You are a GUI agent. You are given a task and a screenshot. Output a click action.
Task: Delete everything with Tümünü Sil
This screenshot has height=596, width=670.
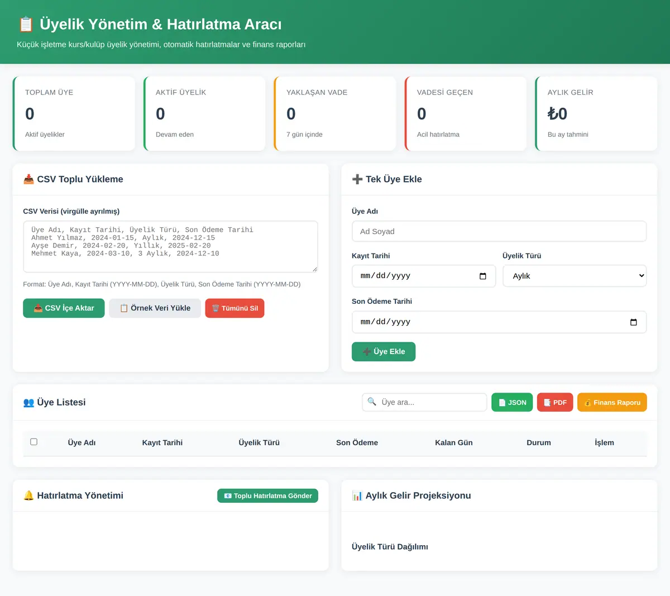click(234, 308)
